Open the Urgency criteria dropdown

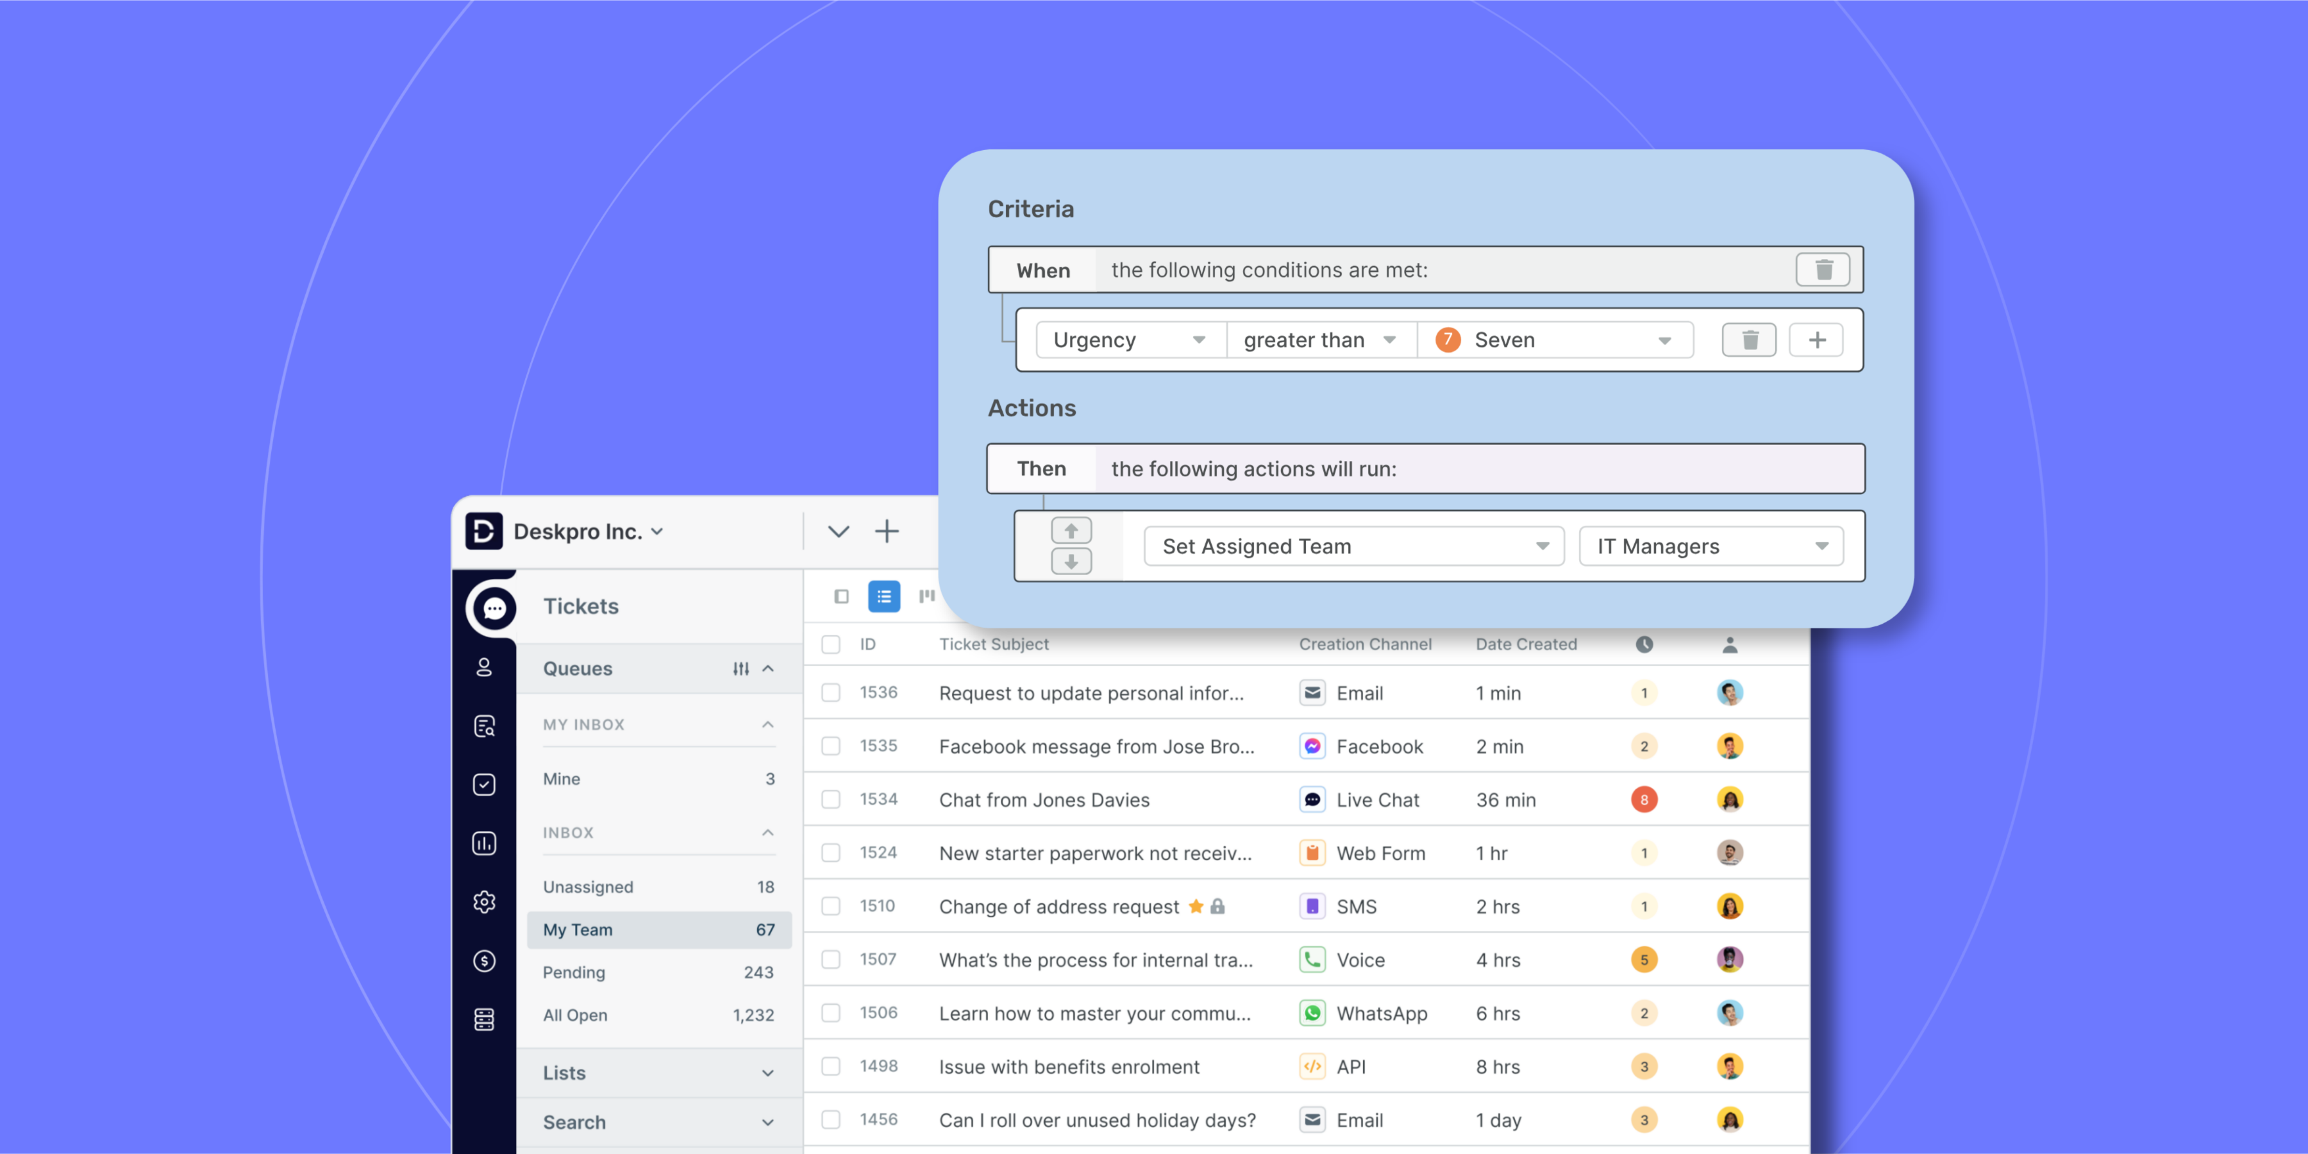pyautogui.click(x=1131, y=340)
